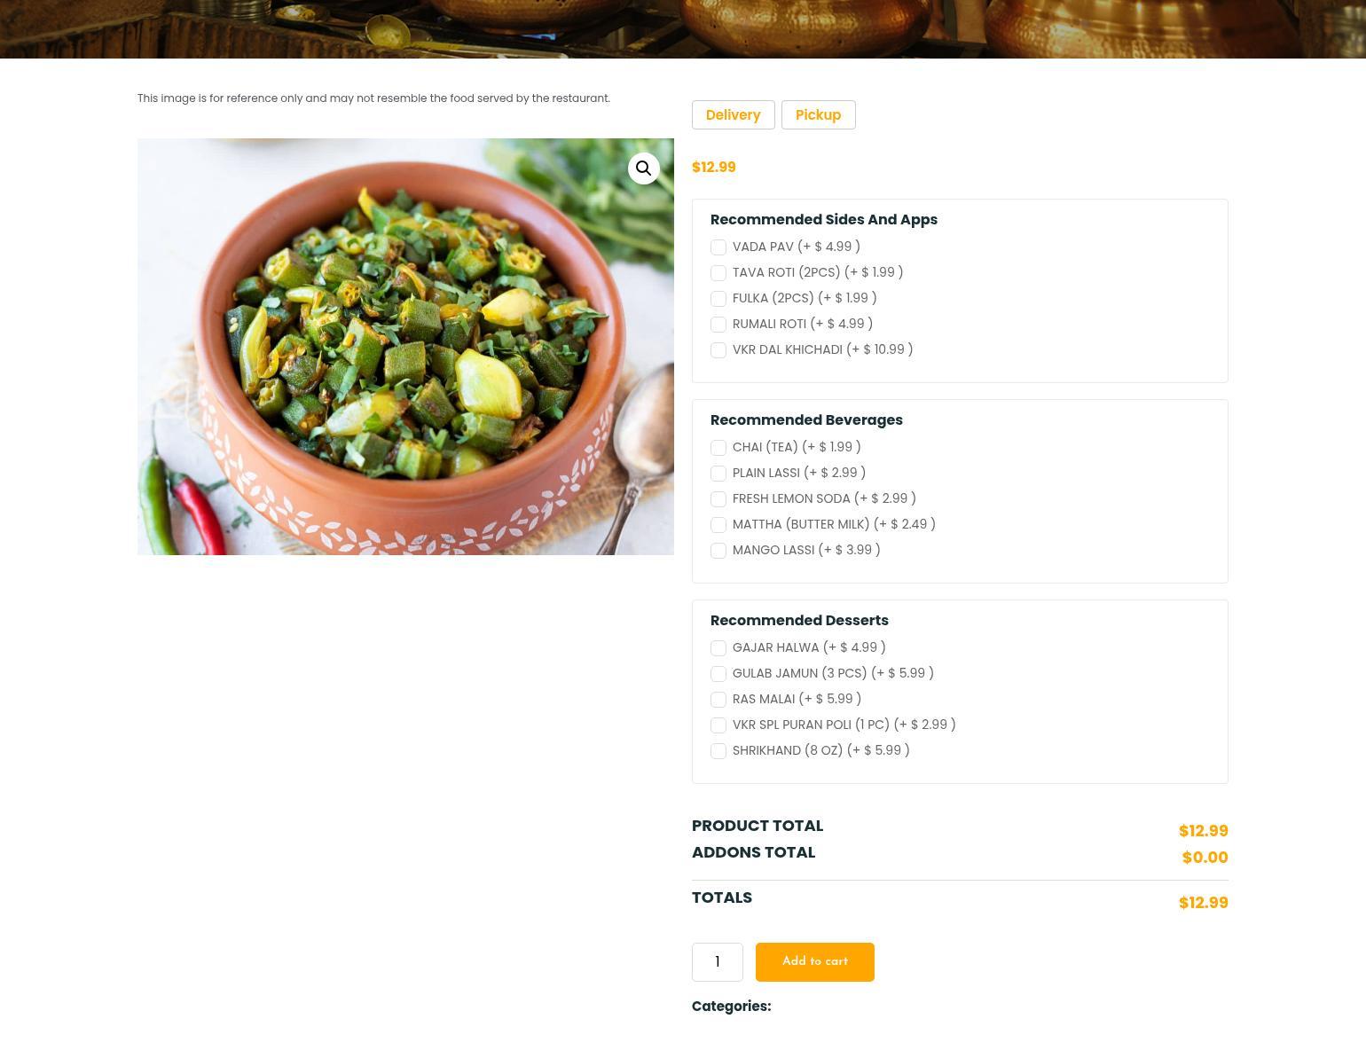Image resolution: width=1366 pixels, height=1058 pixels.
Task: Check the VADA PAV addon
Action: point(718,247)
